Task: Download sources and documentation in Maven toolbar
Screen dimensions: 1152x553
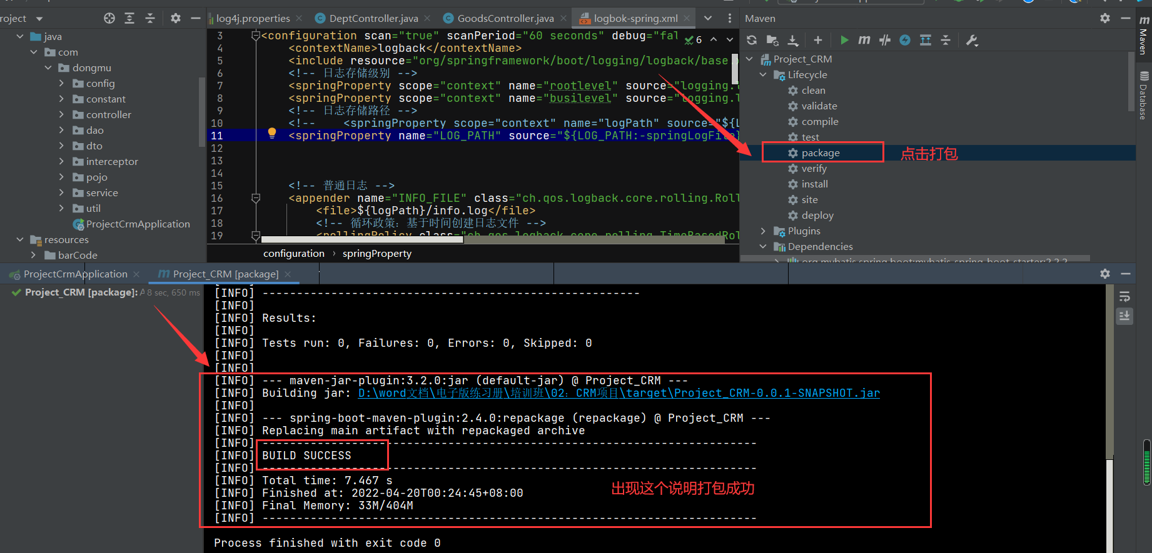Action: (x=793, y=41)
